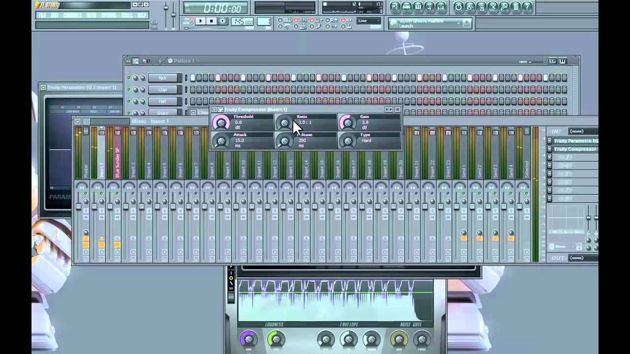
Task: Click the undo history toolbar icon
Action: [x=458, y=7]
